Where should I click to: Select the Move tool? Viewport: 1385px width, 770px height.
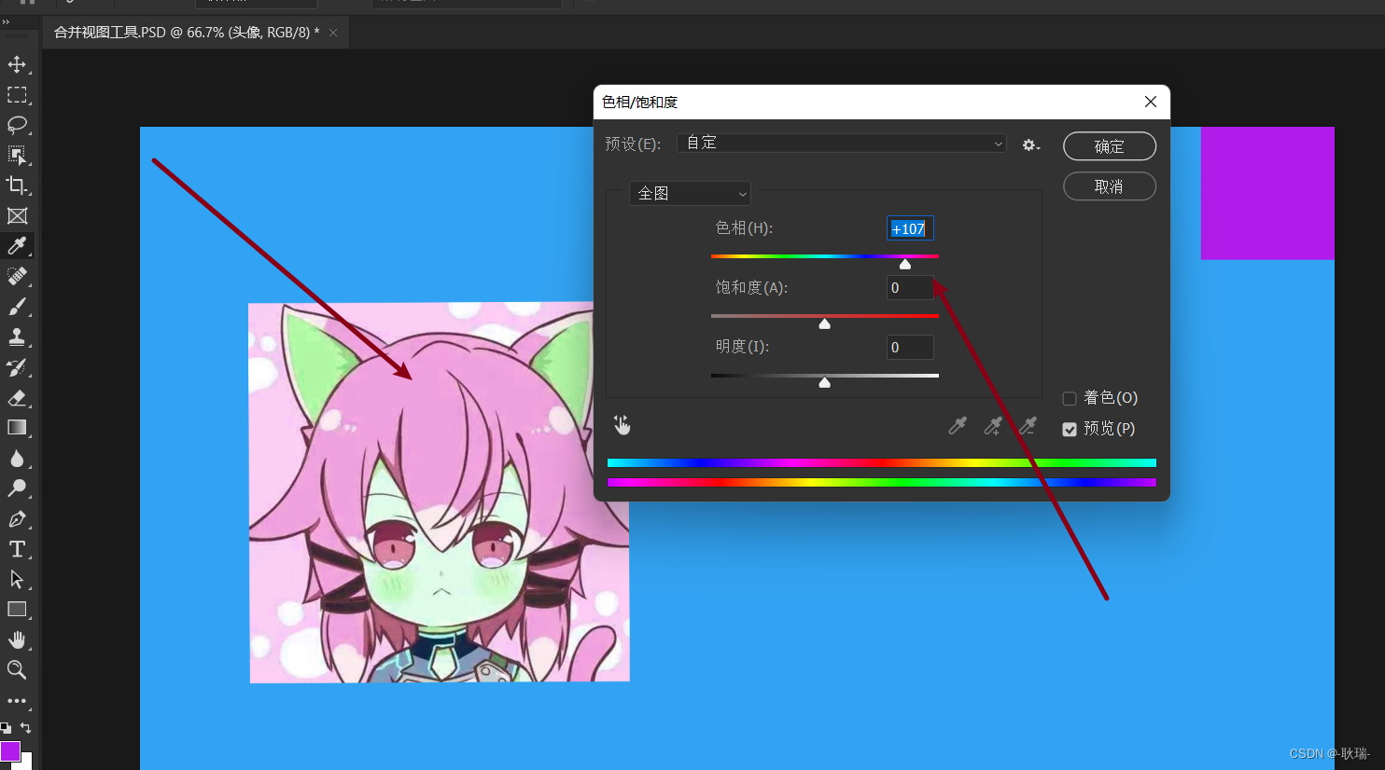19,65
